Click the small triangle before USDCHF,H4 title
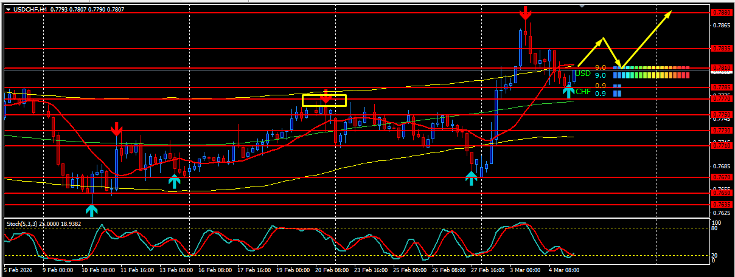735x277 pixels. 7,10
